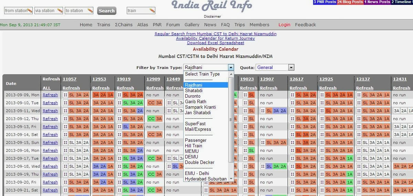The width and height of the screenshot is (413, 196).
Task: Select Passenger train type
Action: pyautogui.click(x=206, y=140)
